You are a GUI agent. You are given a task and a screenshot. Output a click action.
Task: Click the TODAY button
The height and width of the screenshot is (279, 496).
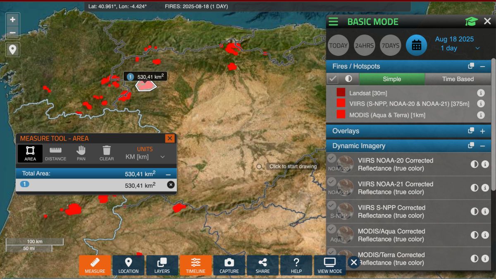338,45
